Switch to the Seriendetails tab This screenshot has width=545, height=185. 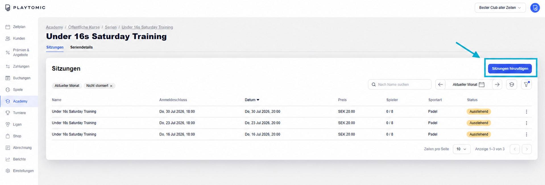point(81,47)
